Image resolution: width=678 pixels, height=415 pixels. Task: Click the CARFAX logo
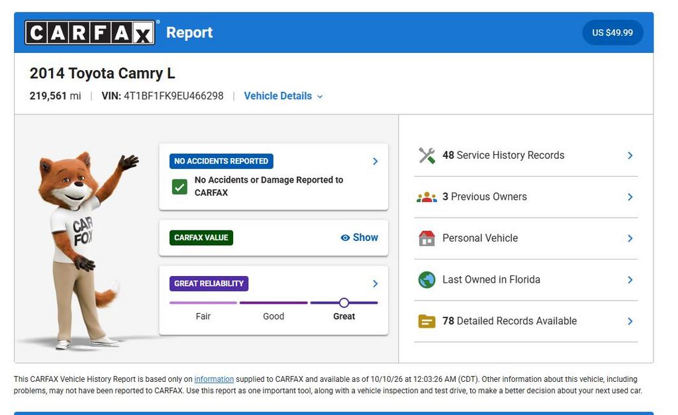tap(90, 32)
